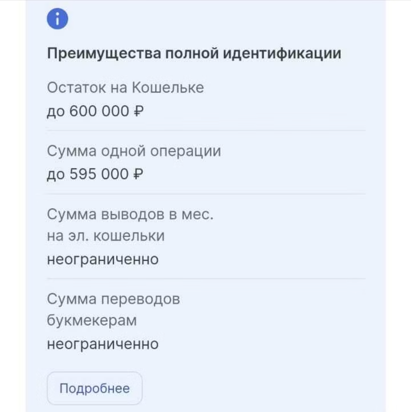This screenshot has height=412, width=411.
Task: Click the "до 600 000" balance limit value
Action: [x=89, y=111]
